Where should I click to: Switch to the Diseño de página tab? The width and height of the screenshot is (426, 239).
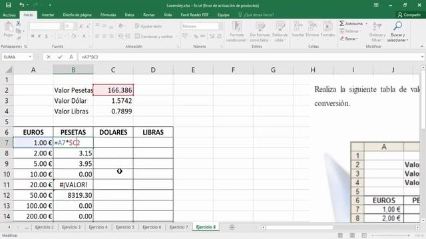click(77, 15)
